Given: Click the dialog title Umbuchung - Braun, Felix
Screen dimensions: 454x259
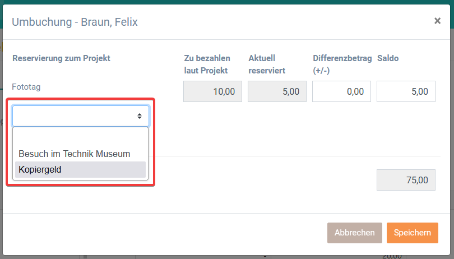Looking at the screenshot, I should click(x=75, y=22).
